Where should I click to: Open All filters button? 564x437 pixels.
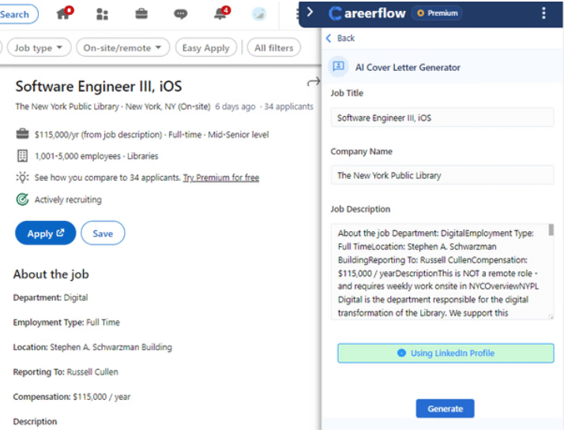[x=274, y=48]
